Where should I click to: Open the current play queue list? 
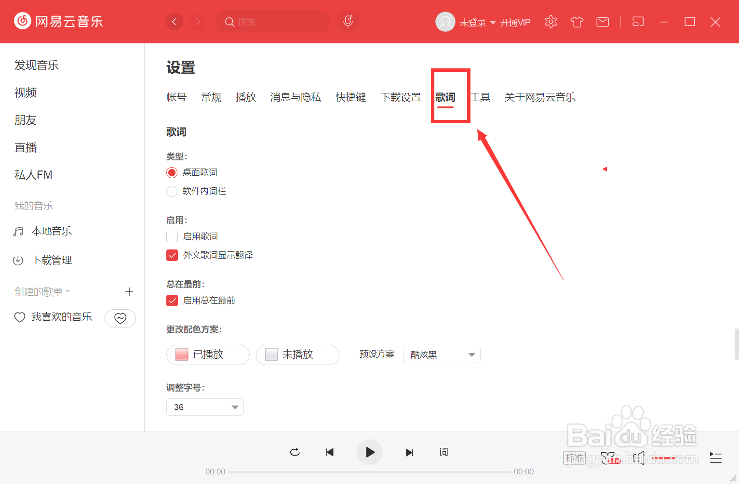point(715,458)
